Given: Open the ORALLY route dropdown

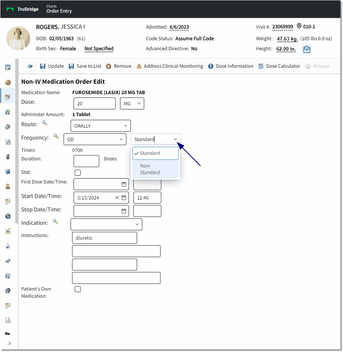Looking at the screenshot, I should pos(101,126).
